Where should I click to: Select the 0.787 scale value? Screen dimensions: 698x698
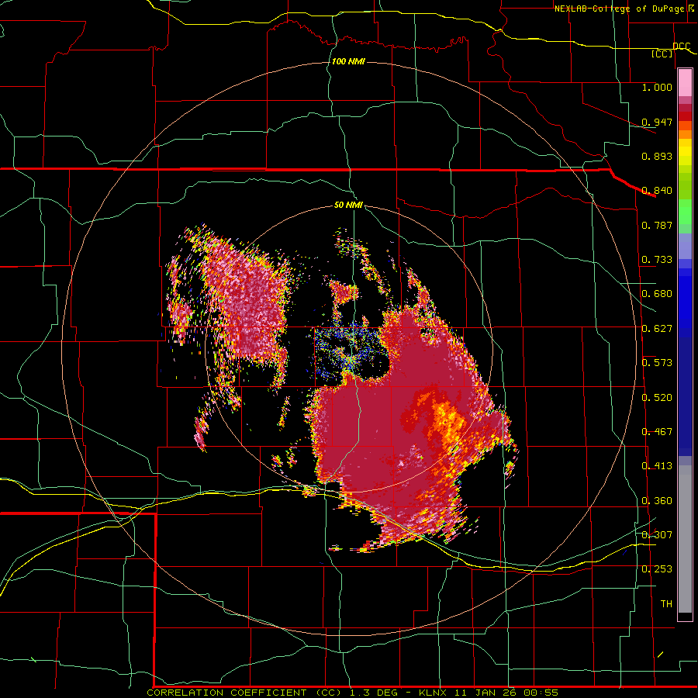[x=657, y=225]
